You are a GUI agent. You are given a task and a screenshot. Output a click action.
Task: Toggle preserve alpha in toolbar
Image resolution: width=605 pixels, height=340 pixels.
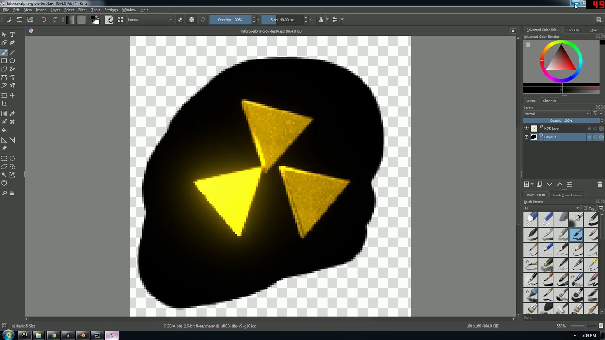tap(191, 20)
